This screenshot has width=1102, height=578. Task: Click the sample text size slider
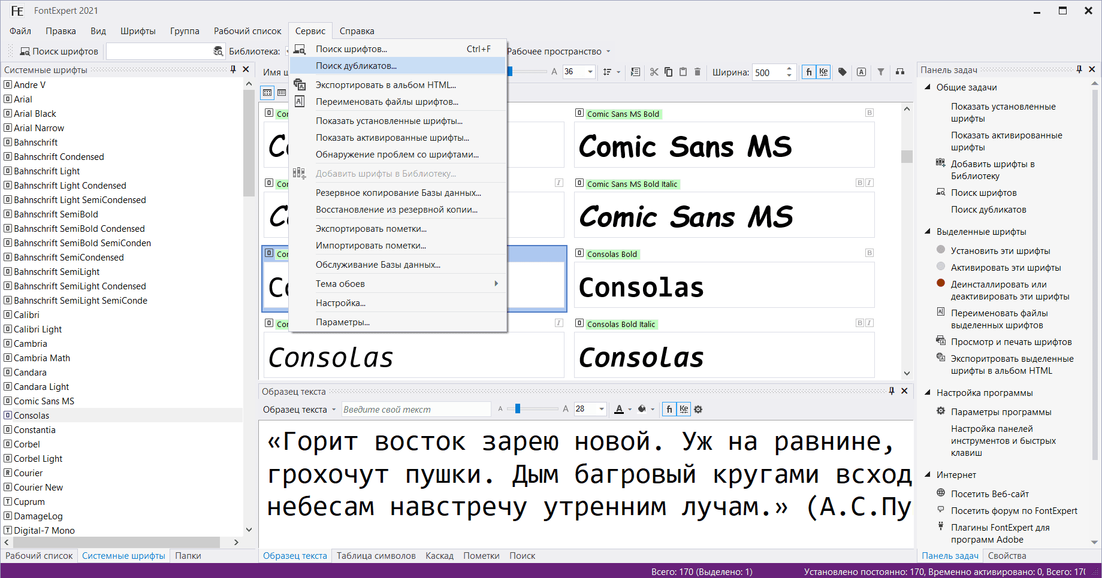coord(532,409)
